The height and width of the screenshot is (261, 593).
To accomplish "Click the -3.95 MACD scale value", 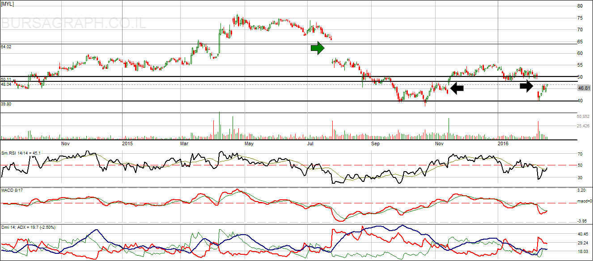I will (x=582, y=221).
